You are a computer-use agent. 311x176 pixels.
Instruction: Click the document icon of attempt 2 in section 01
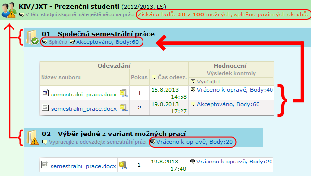45,107
